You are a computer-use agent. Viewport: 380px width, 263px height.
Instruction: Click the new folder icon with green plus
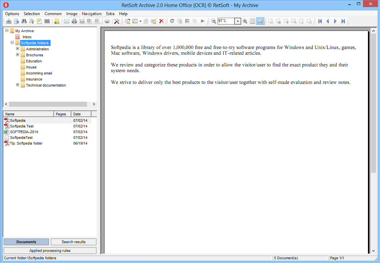pos(57,21)
